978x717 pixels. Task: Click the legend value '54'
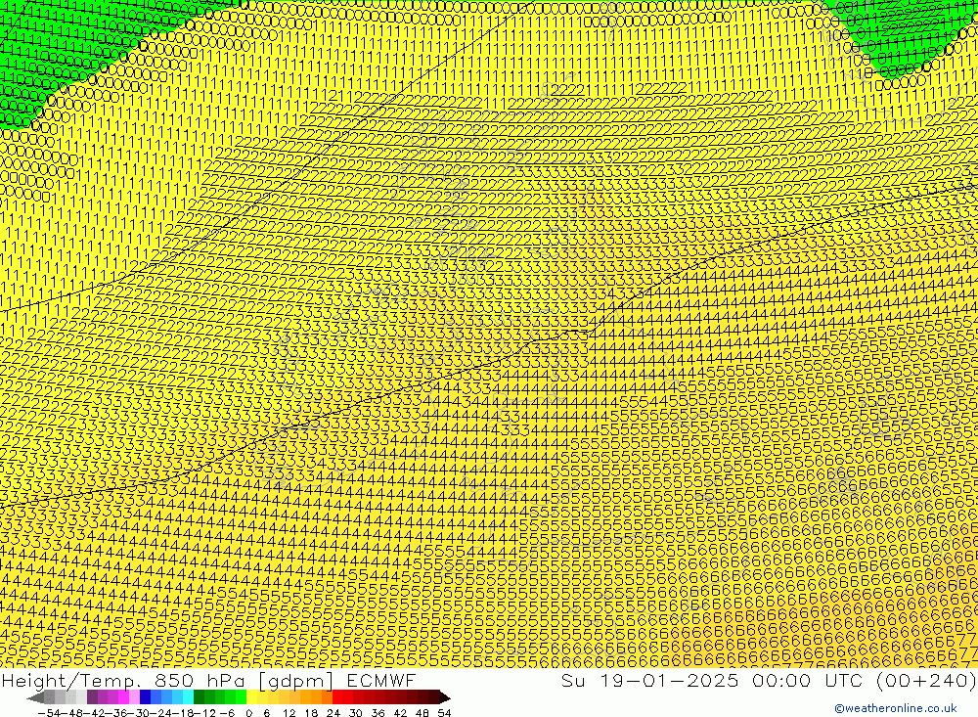tap(445, 713)
